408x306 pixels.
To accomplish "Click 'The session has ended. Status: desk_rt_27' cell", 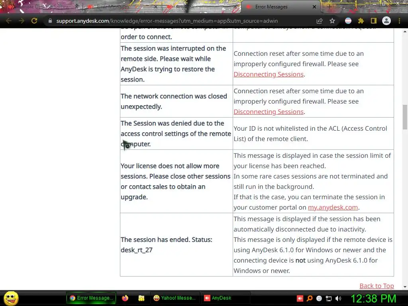I will 177,245.
